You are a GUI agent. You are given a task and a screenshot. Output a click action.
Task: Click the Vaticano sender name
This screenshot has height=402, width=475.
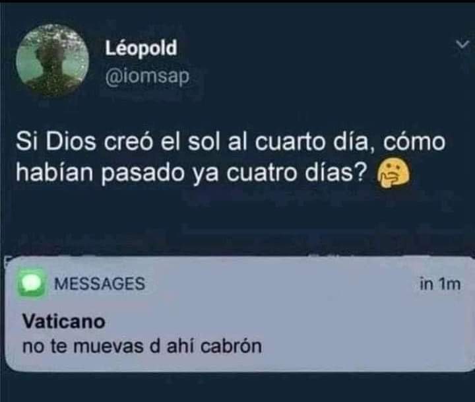(x=63, y=321)
